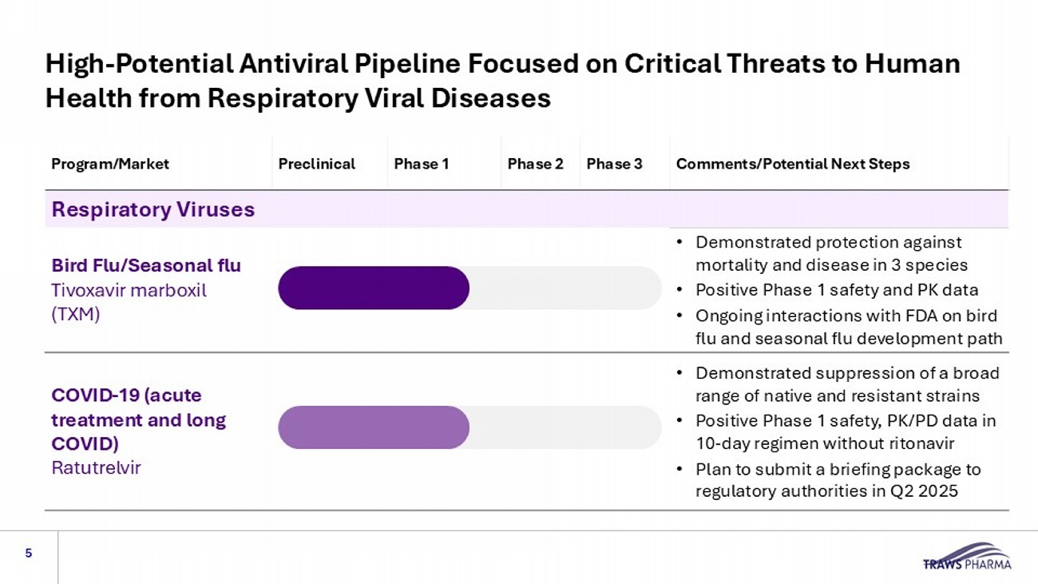
Task: Select the Program/Market column header
Action: [x=110, y=164]
